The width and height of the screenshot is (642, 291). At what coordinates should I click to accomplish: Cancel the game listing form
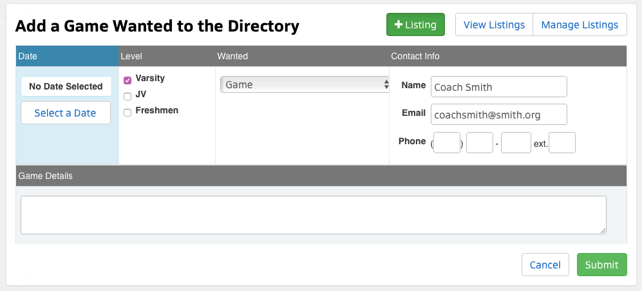tap(545, 265)
